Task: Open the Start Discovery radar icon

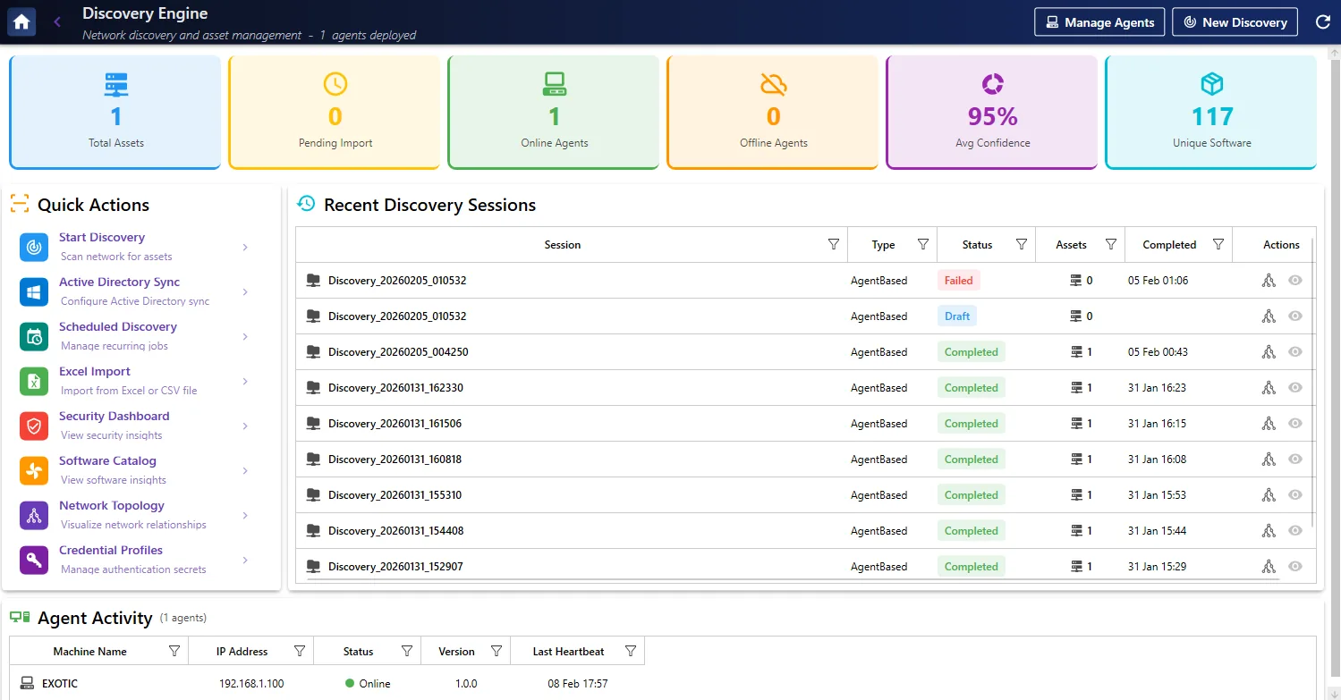Action: (x=34, y=248)
